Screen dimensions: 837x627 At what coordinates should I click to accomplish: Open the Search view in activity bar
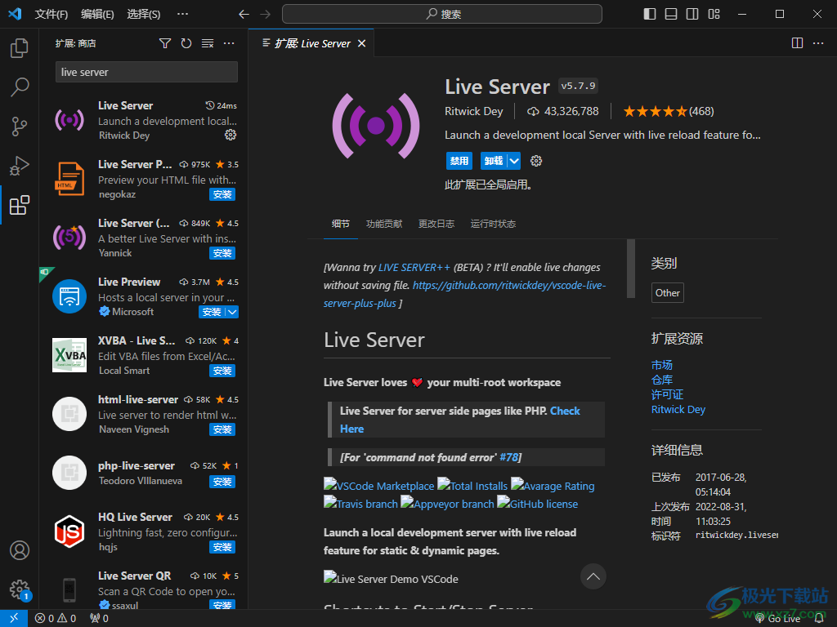[x=20, y=87]
